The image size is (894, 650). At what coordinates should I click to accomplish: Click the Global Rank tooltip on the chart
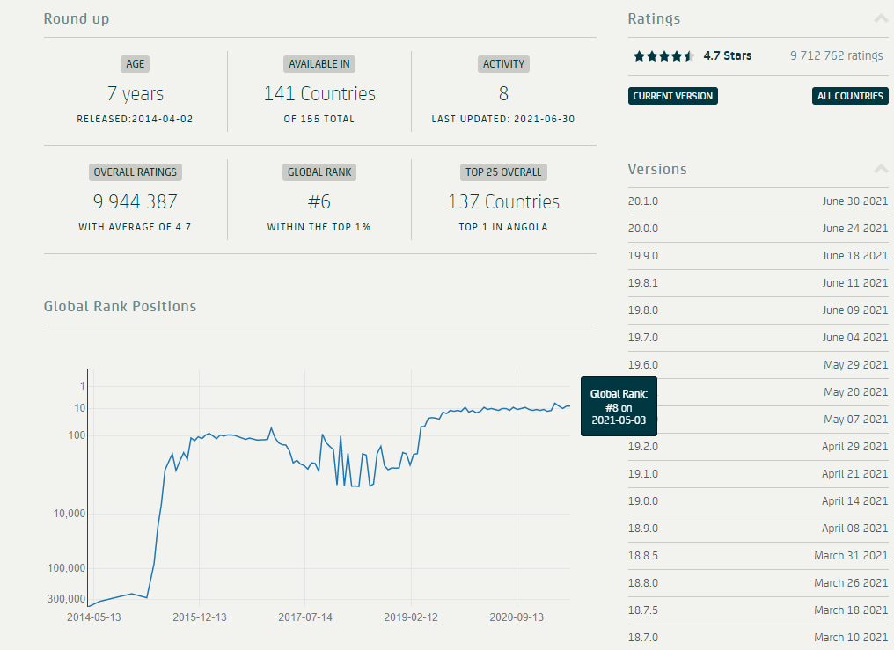coord(619,406)
